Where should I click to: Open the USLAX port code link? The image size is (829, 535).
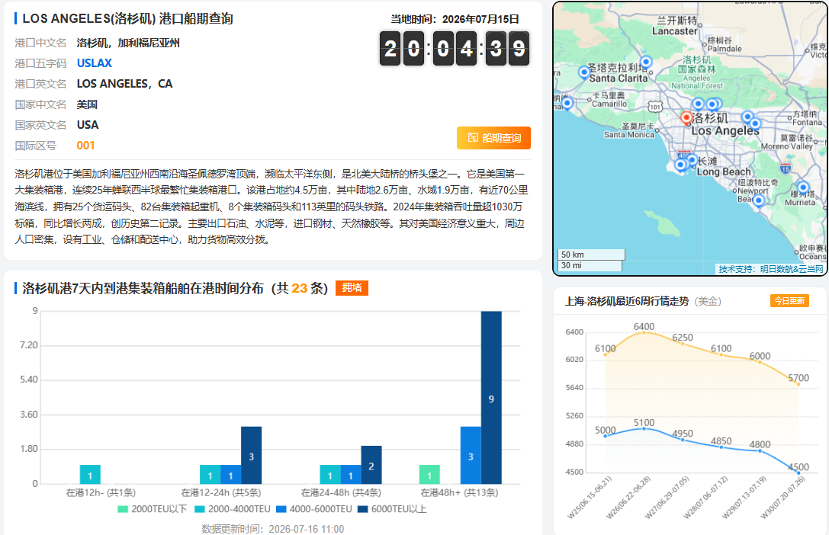(x=94, y=63)
